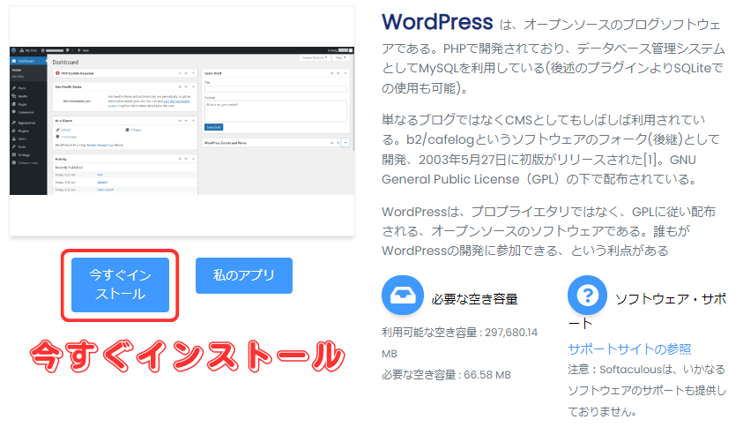Viewport: 743px width, 427px height.
Task: Click the software support question mark icon
Action: tap(587, 296)
